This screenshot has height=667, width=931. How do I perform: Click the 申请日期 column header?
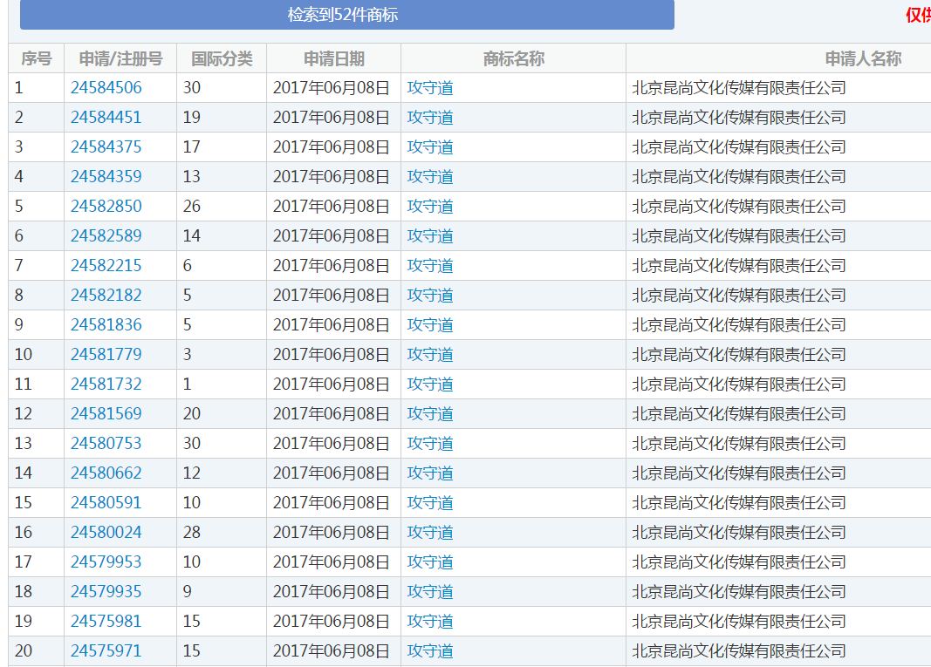pos(333,59)
